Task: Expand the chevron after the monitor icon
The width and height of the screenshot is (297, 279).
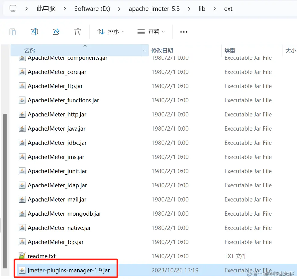Action: (26, 9)
